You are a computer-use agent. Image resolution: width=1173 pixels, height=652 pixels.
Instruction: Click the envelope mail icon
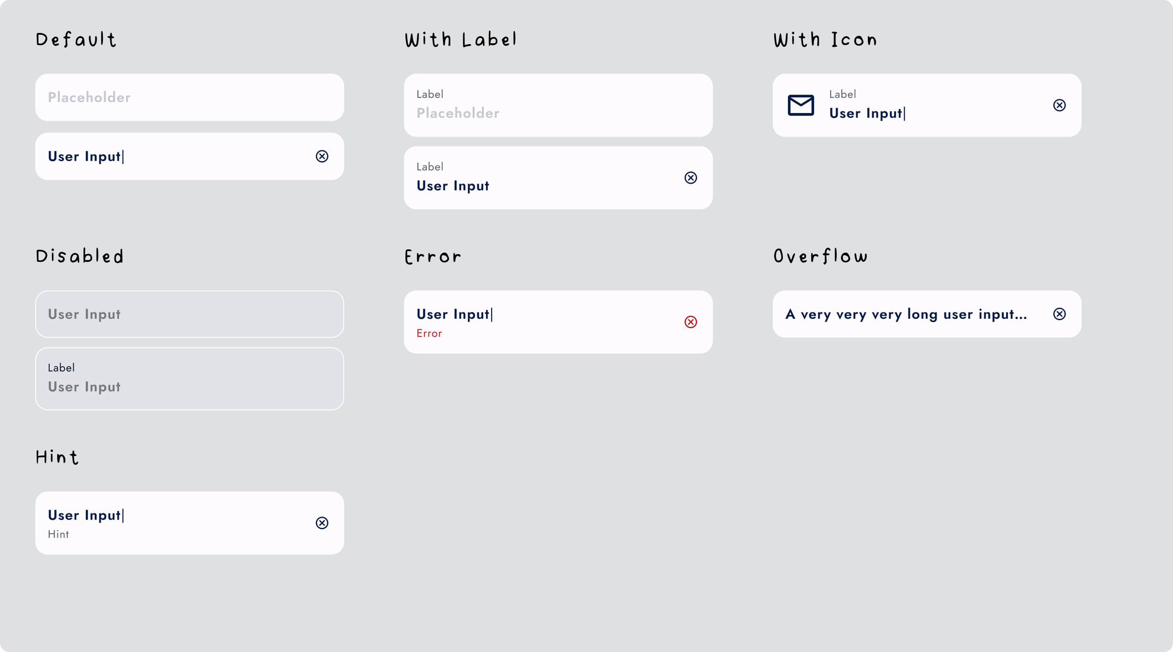pos(801,105)
